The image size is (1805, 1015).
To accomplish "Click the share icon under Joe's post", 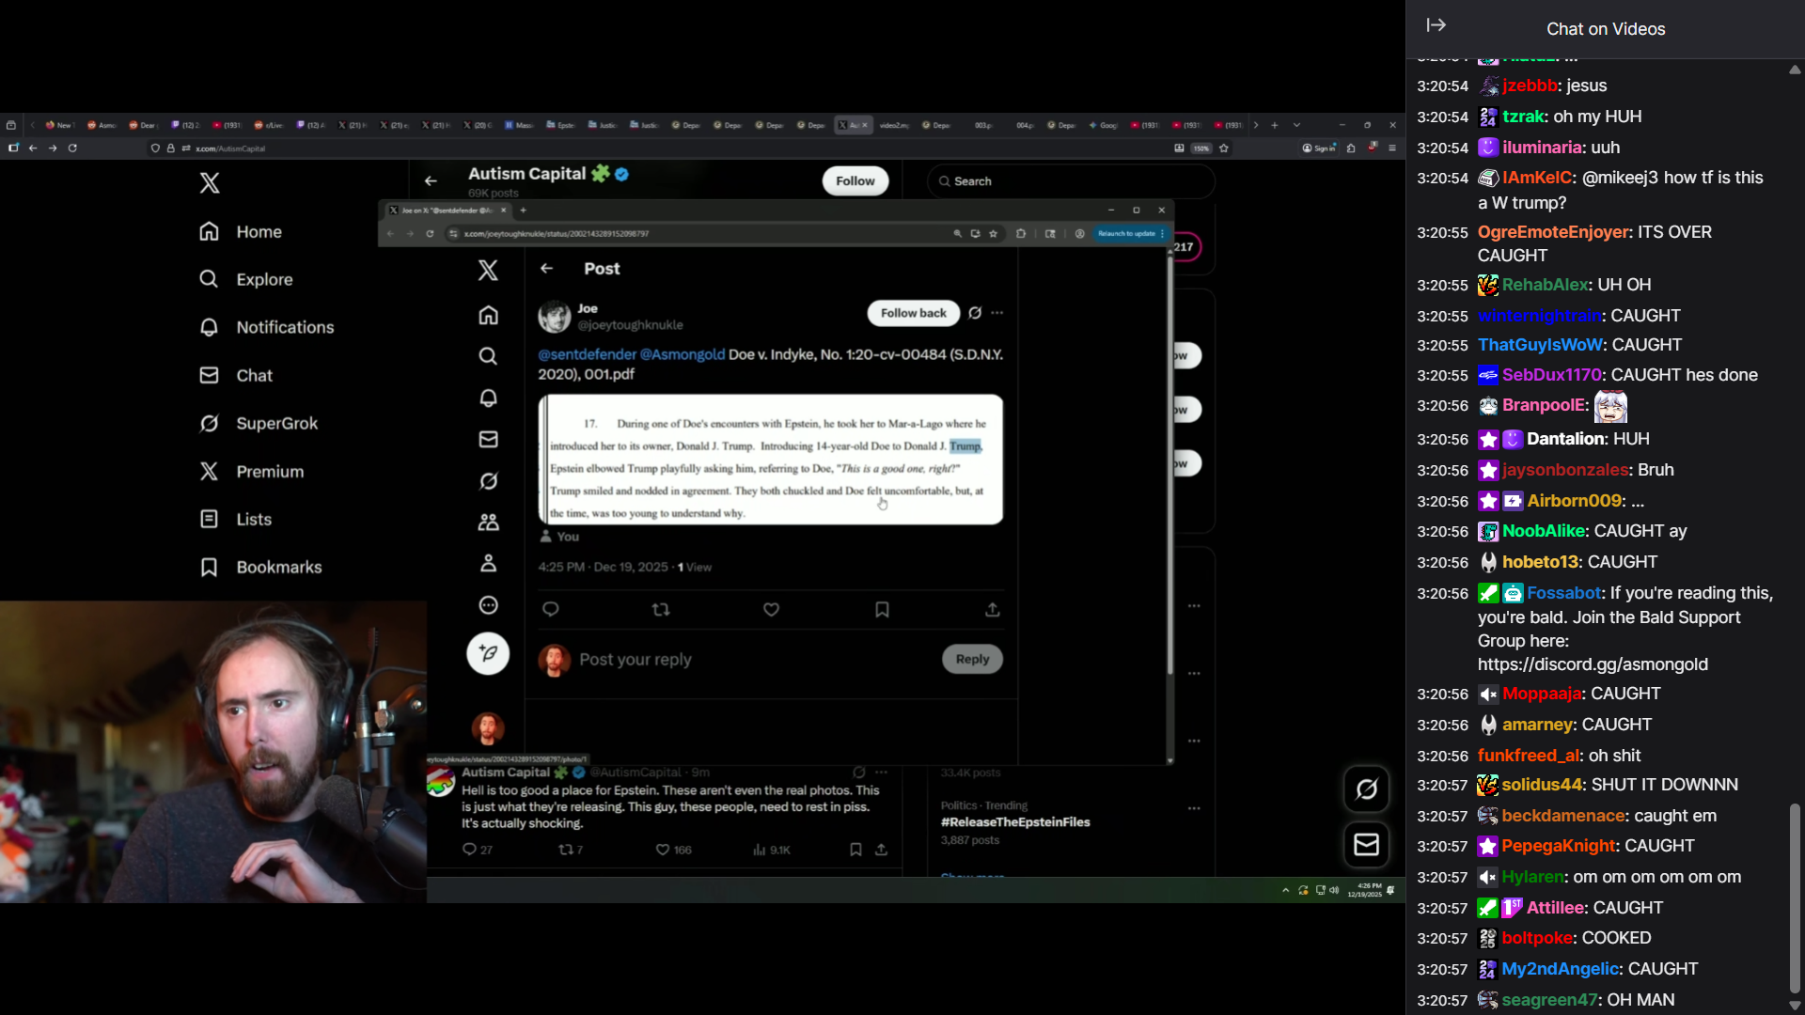I will [992, 610].
